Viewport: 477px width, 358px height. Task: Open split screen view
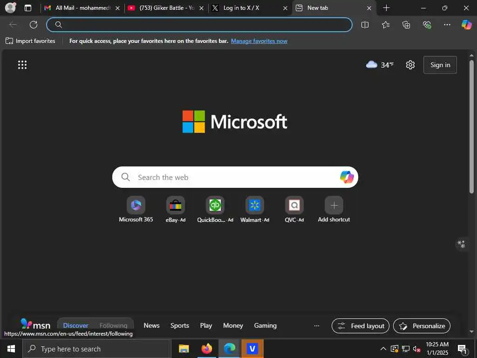[x=365, y=25]
